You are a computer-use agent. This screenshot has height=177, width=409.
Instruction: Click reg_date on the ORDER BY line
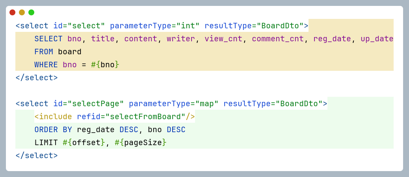[x=96, y=130]
